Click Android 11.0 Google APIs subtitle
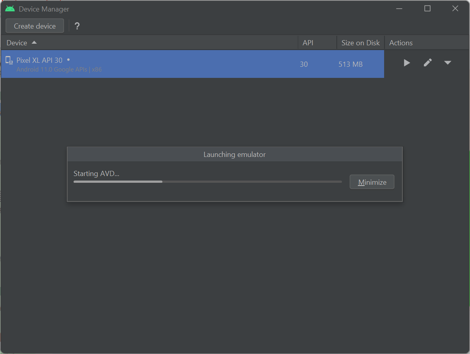 [x=59, y=70]
